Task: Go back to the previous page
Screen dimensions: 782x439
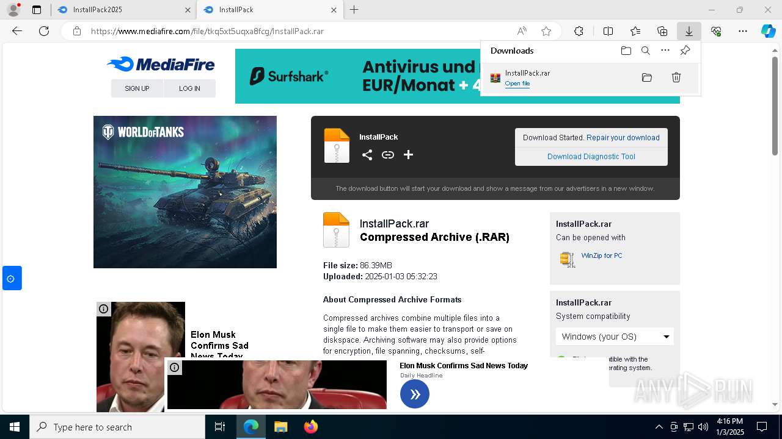Action: pyautogui.click(x=17, y=31)
